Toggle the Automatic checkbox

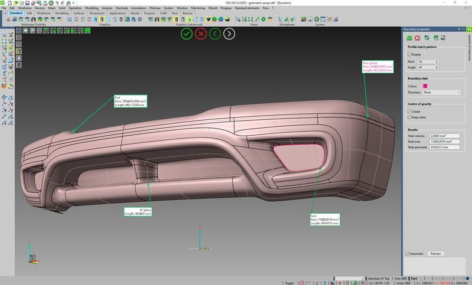[408, 253]
